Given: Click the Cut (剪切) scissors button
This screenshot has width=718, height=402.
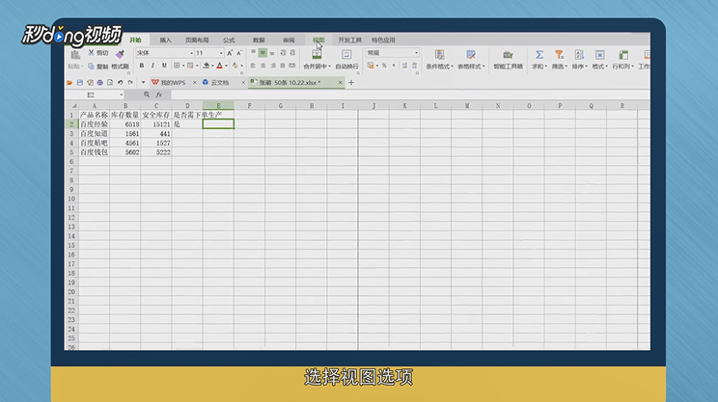Looking at the screenshot, I should click(x=98, y=53).
